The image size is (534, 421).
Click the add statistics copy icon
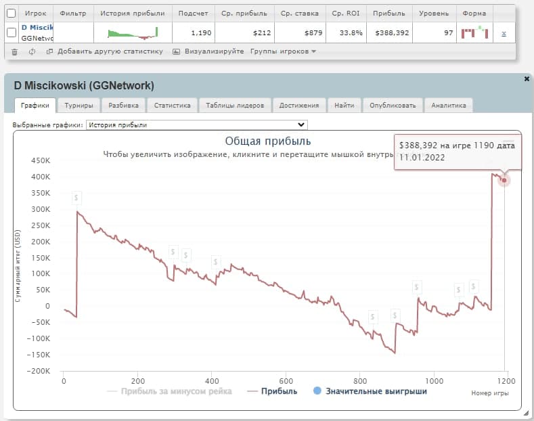(x=49, y=51)
